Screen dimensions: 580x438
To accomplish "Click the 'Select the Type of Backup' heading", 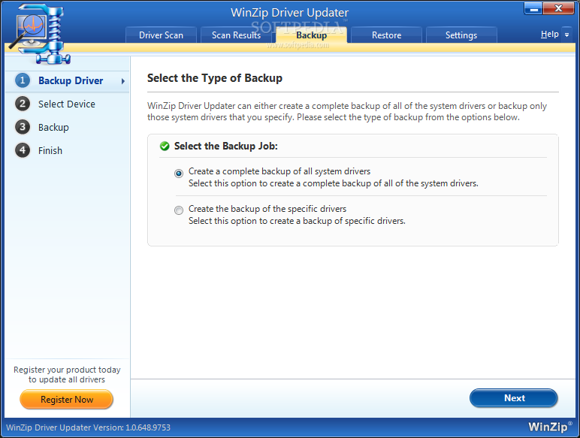I will coord(215,78).
